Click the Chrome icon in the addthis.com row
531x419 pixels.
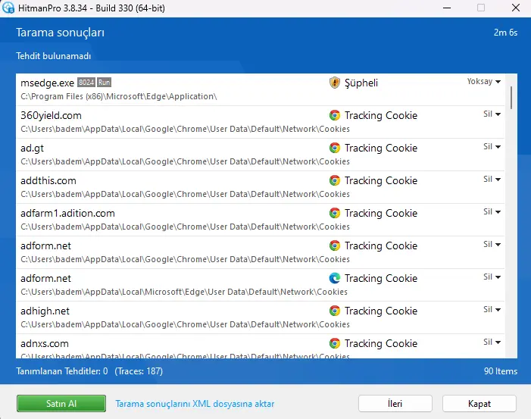pyautogui.click(x=334, y=180)
